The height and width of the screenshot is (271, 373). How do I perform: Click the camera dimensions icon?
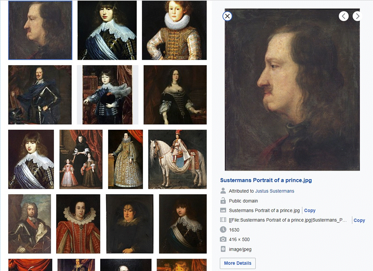coord(223,240)
